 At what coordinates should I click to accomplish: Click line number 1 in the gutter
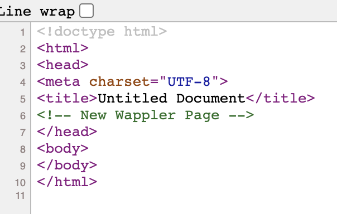23,32
